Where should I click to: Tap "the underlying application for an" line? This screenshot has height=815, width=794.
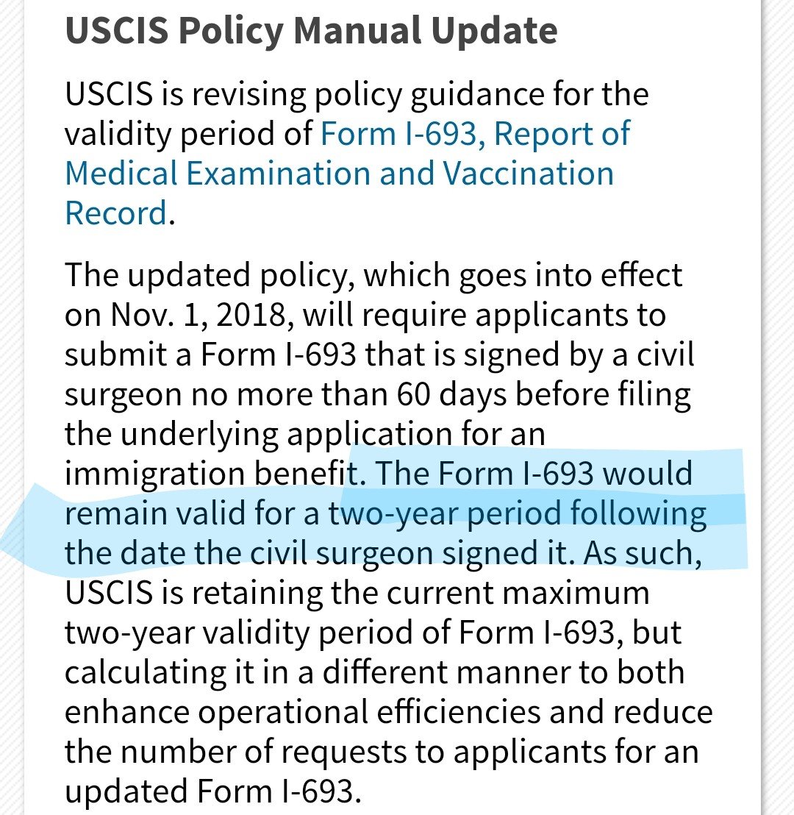(305, 434)
